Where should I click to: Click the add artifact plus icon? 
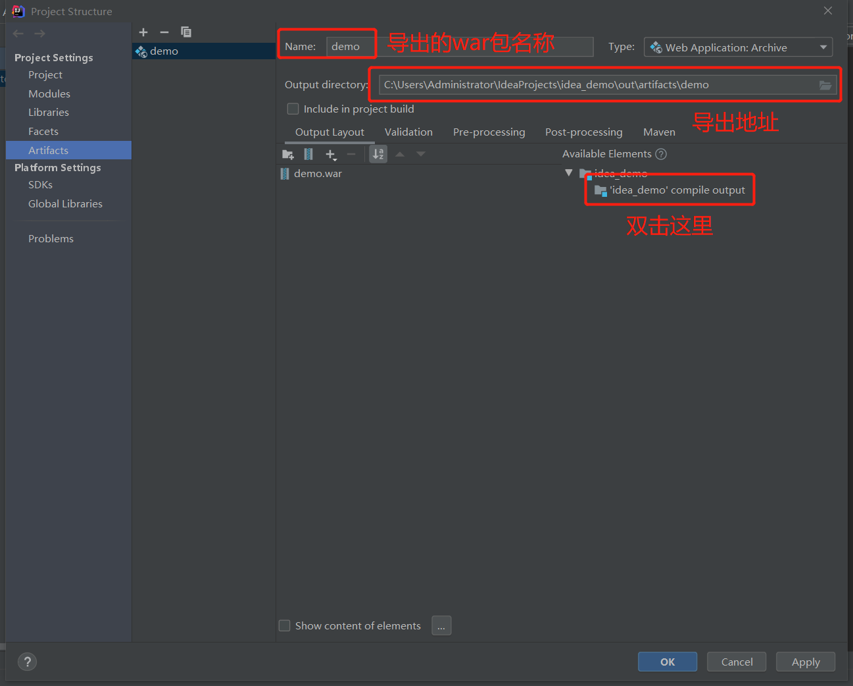coord(143,32)
